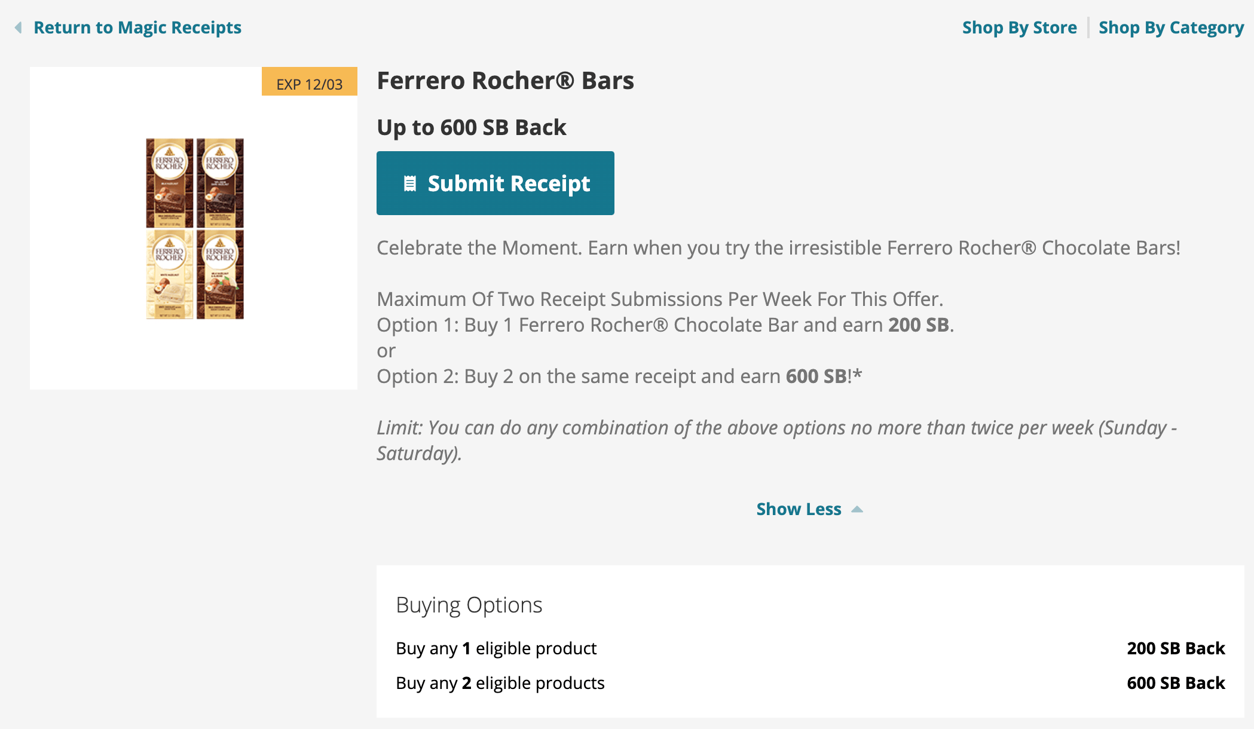
Task: Click the back arrow beside Return to Magic Receipts
Action: (18, 27)
